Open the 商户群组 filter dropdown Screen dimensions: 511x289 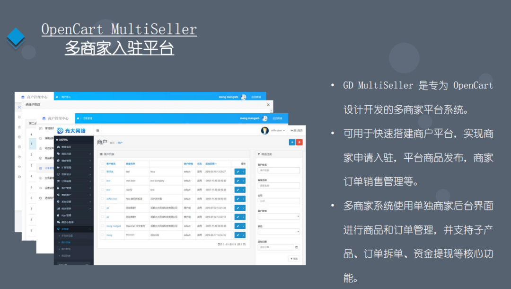[x=279, y=216]
